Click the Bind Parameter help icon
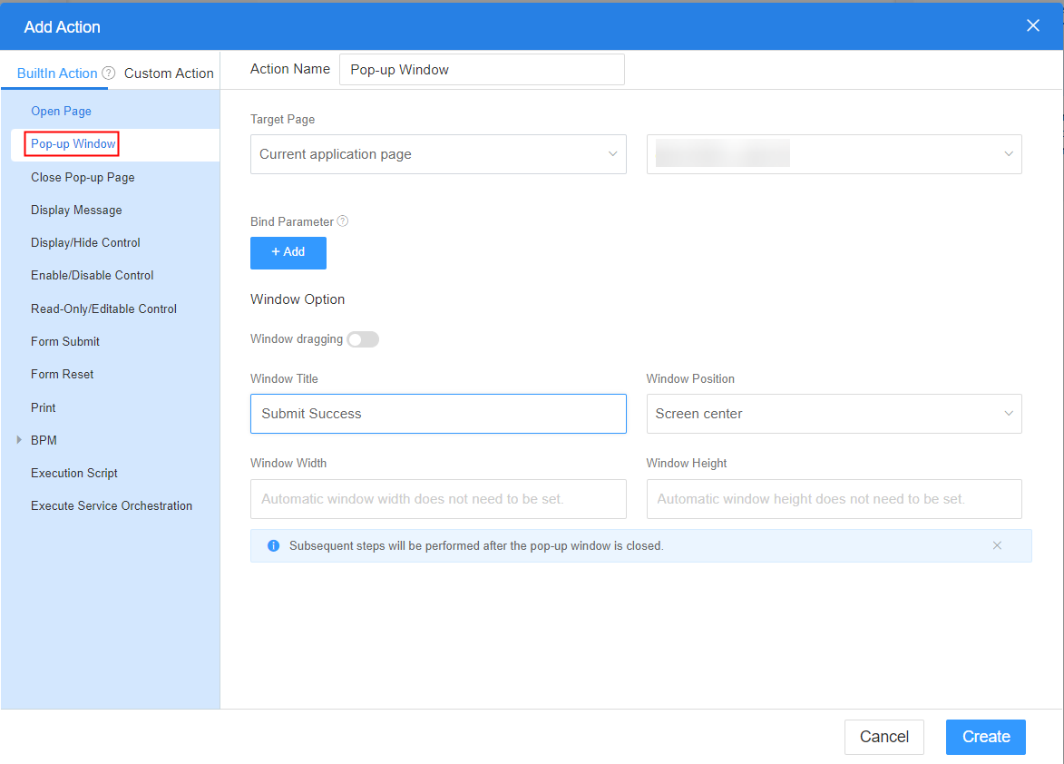Image resolution: width=1064 pixels, height=764 pixels. (x=343, y=221)
